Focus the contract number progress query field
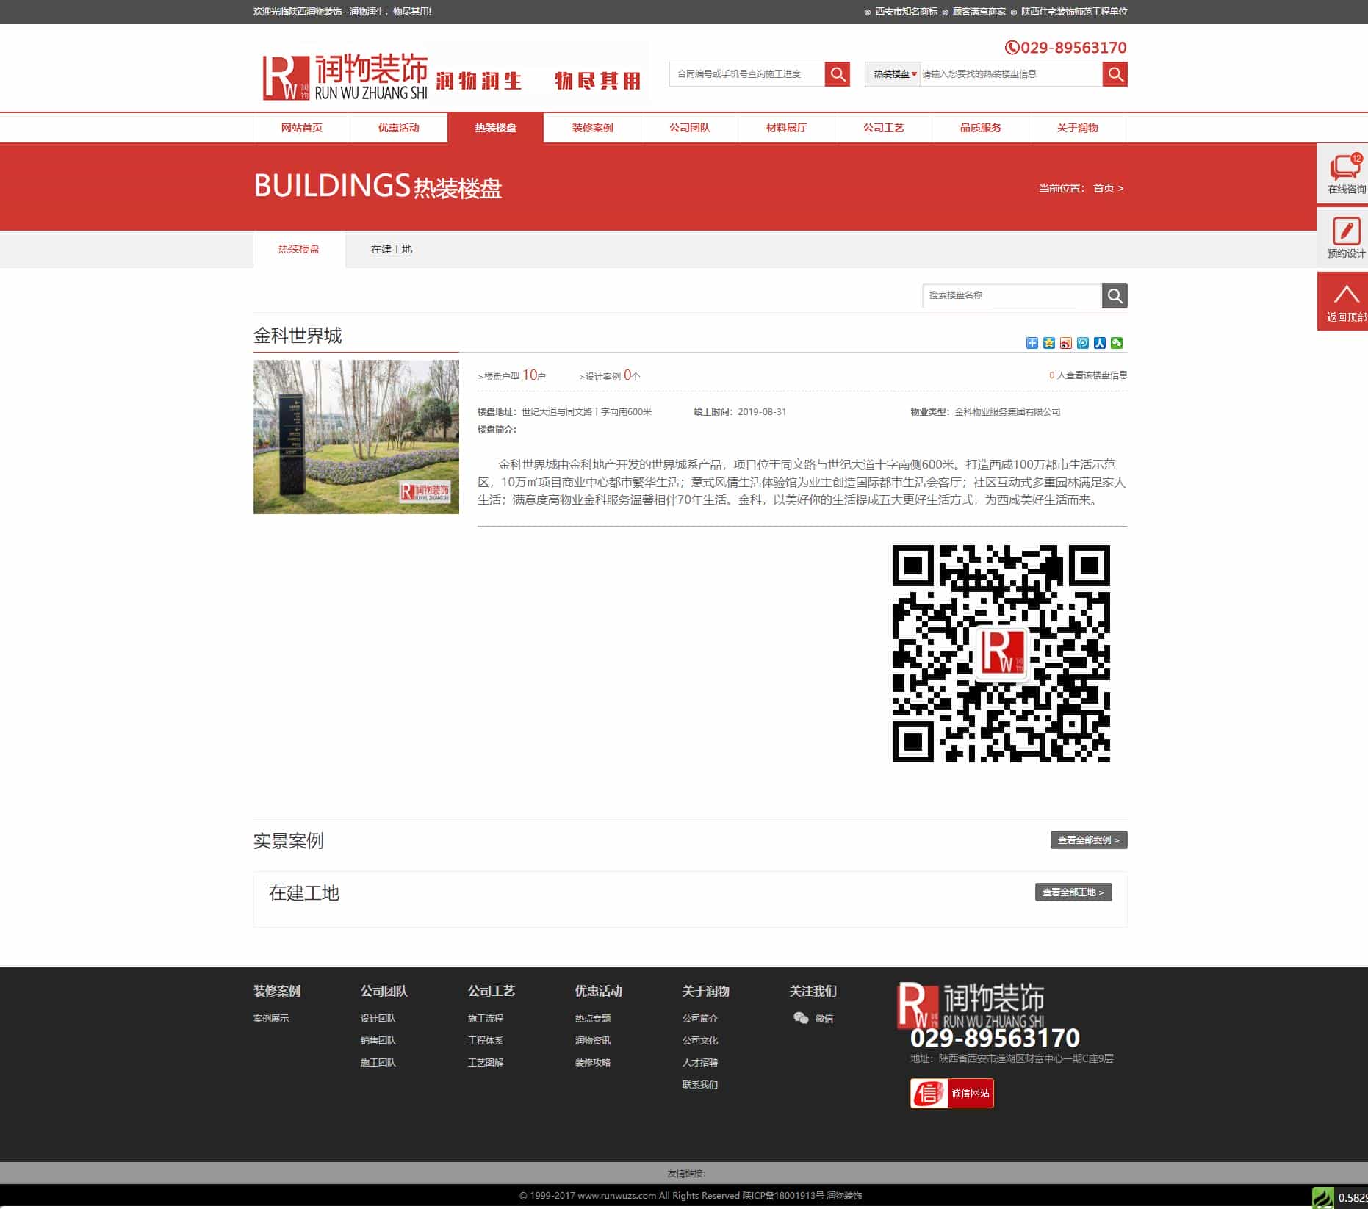Viewport: 1368px width, 1209px height. pyautogui.click(x=746, y=74)
